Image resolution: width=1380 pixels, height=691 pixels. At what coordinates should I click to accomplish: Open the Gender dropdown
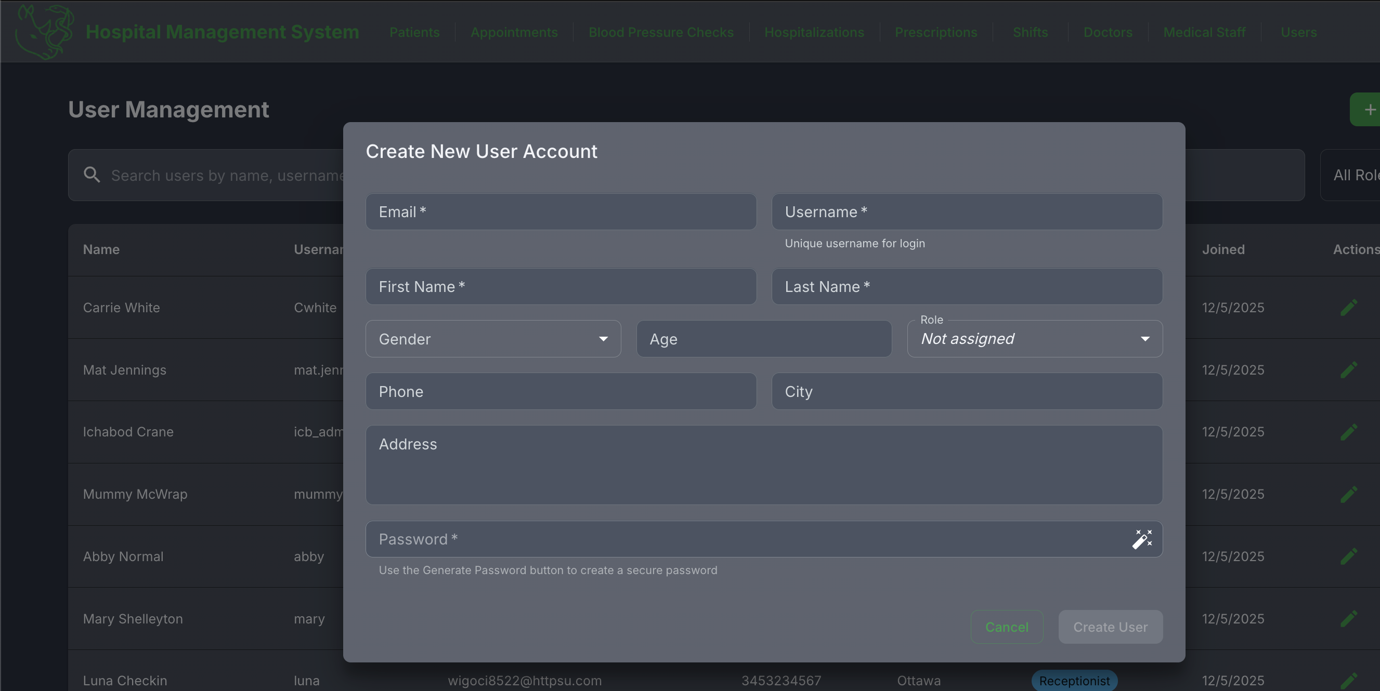(493, 339)
